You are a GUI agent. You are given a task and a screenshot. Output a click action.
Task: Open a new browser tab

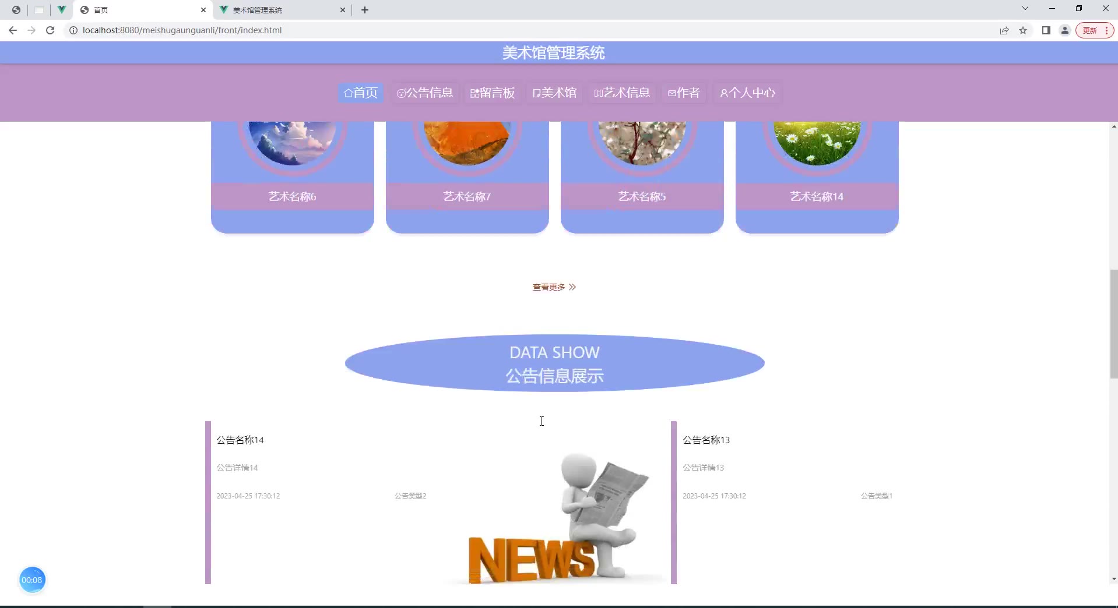(365, 10)
